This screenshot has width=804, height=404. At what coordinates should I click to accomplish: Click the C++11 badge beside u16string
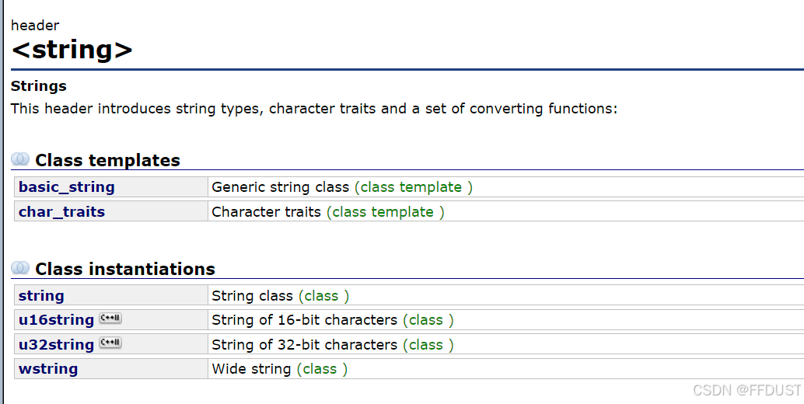tap(110, 319)
